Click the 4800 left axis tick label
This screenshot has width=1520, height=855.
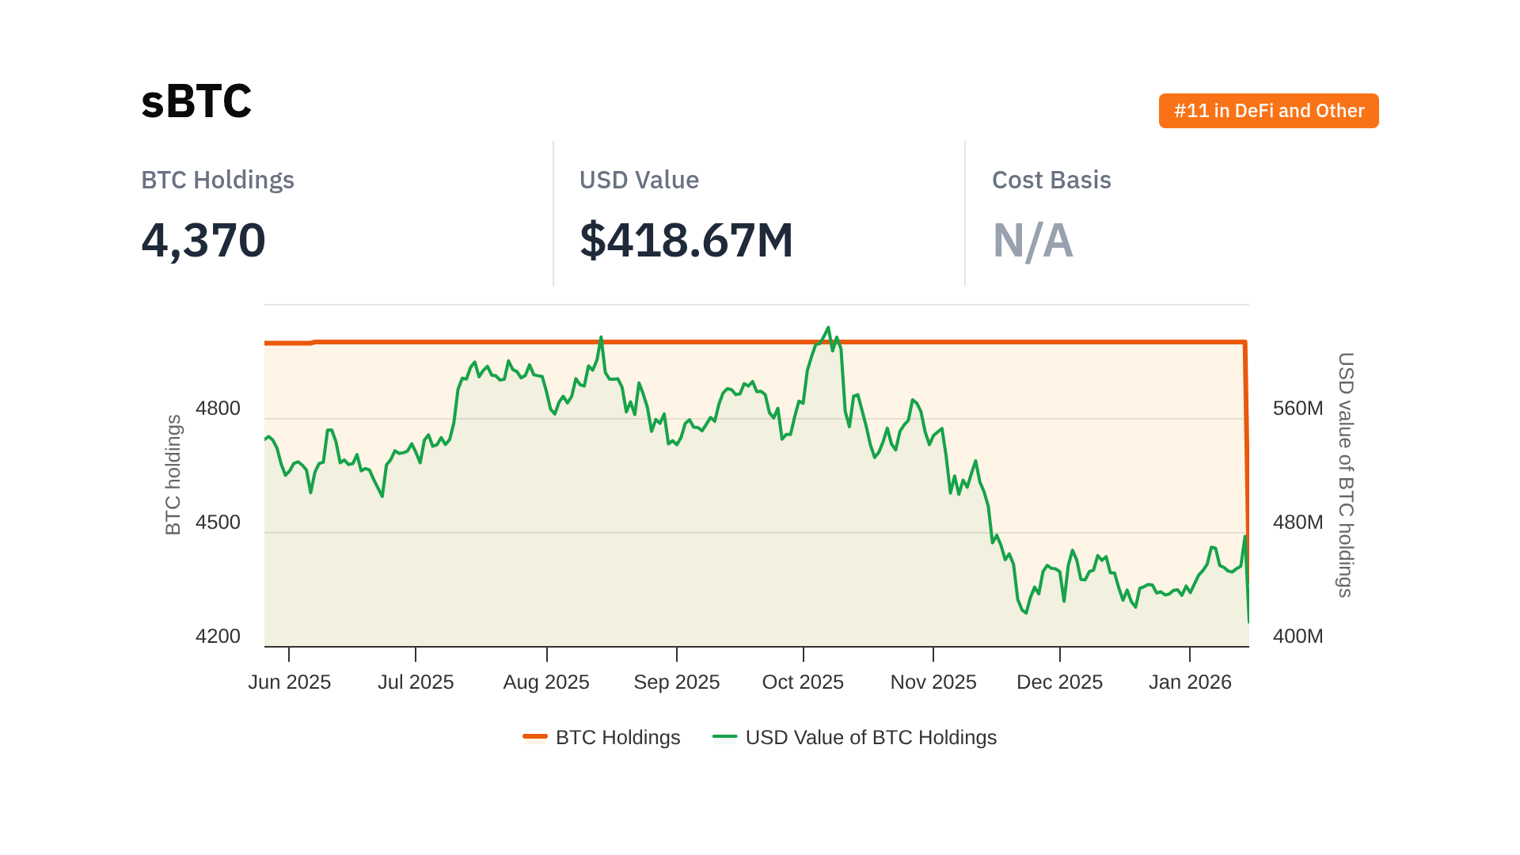pyautogui.click(x=218, y=408)
